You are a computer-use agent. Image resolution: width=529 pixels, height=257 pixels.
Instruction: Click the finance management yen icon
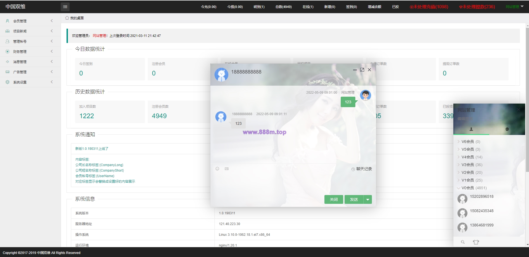pyautogui.click(x=7, y=52)
